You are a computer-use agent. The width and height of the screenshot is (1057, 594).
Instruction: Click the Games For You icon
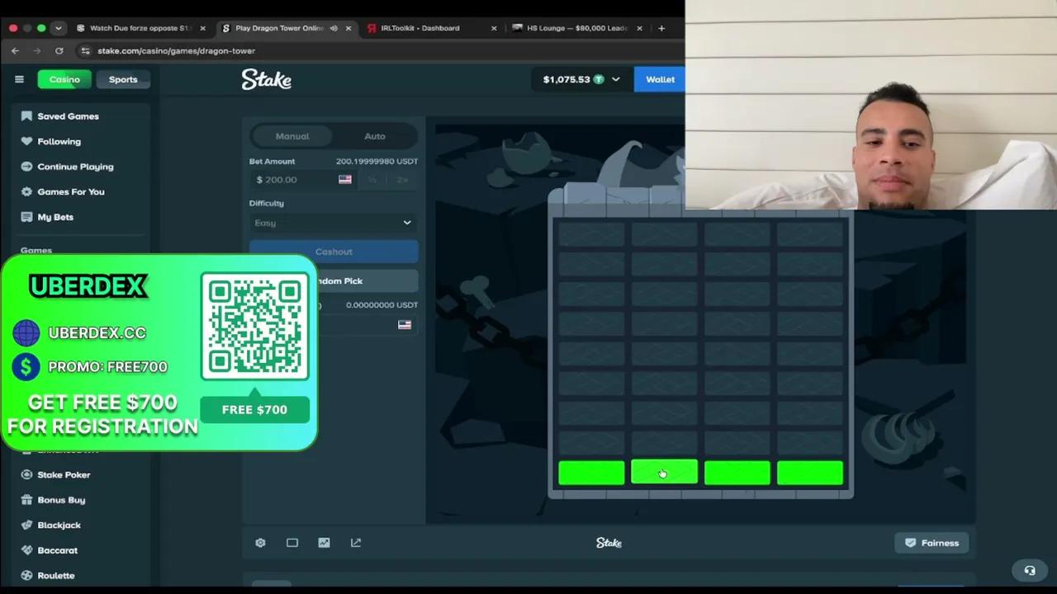[x=26, y=191]
